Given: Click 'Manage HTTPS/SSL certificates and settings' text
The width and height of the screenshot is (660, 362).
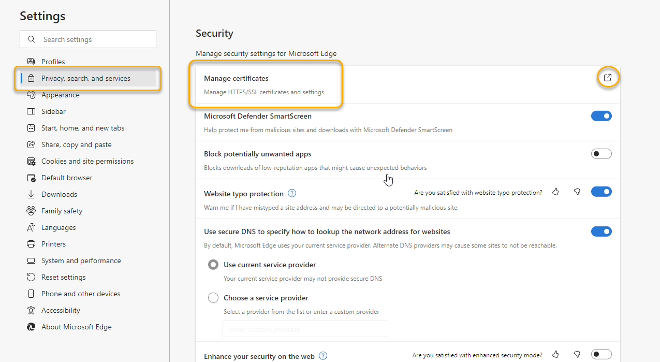Looking at the screenshot, I should (x=264, y=92).
